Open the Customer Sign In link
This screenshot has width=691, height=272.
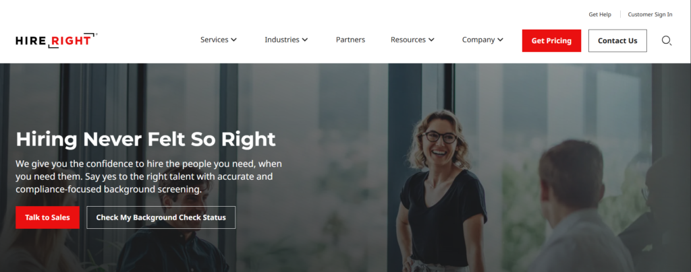pyautogui.click(x=650, y=15)
